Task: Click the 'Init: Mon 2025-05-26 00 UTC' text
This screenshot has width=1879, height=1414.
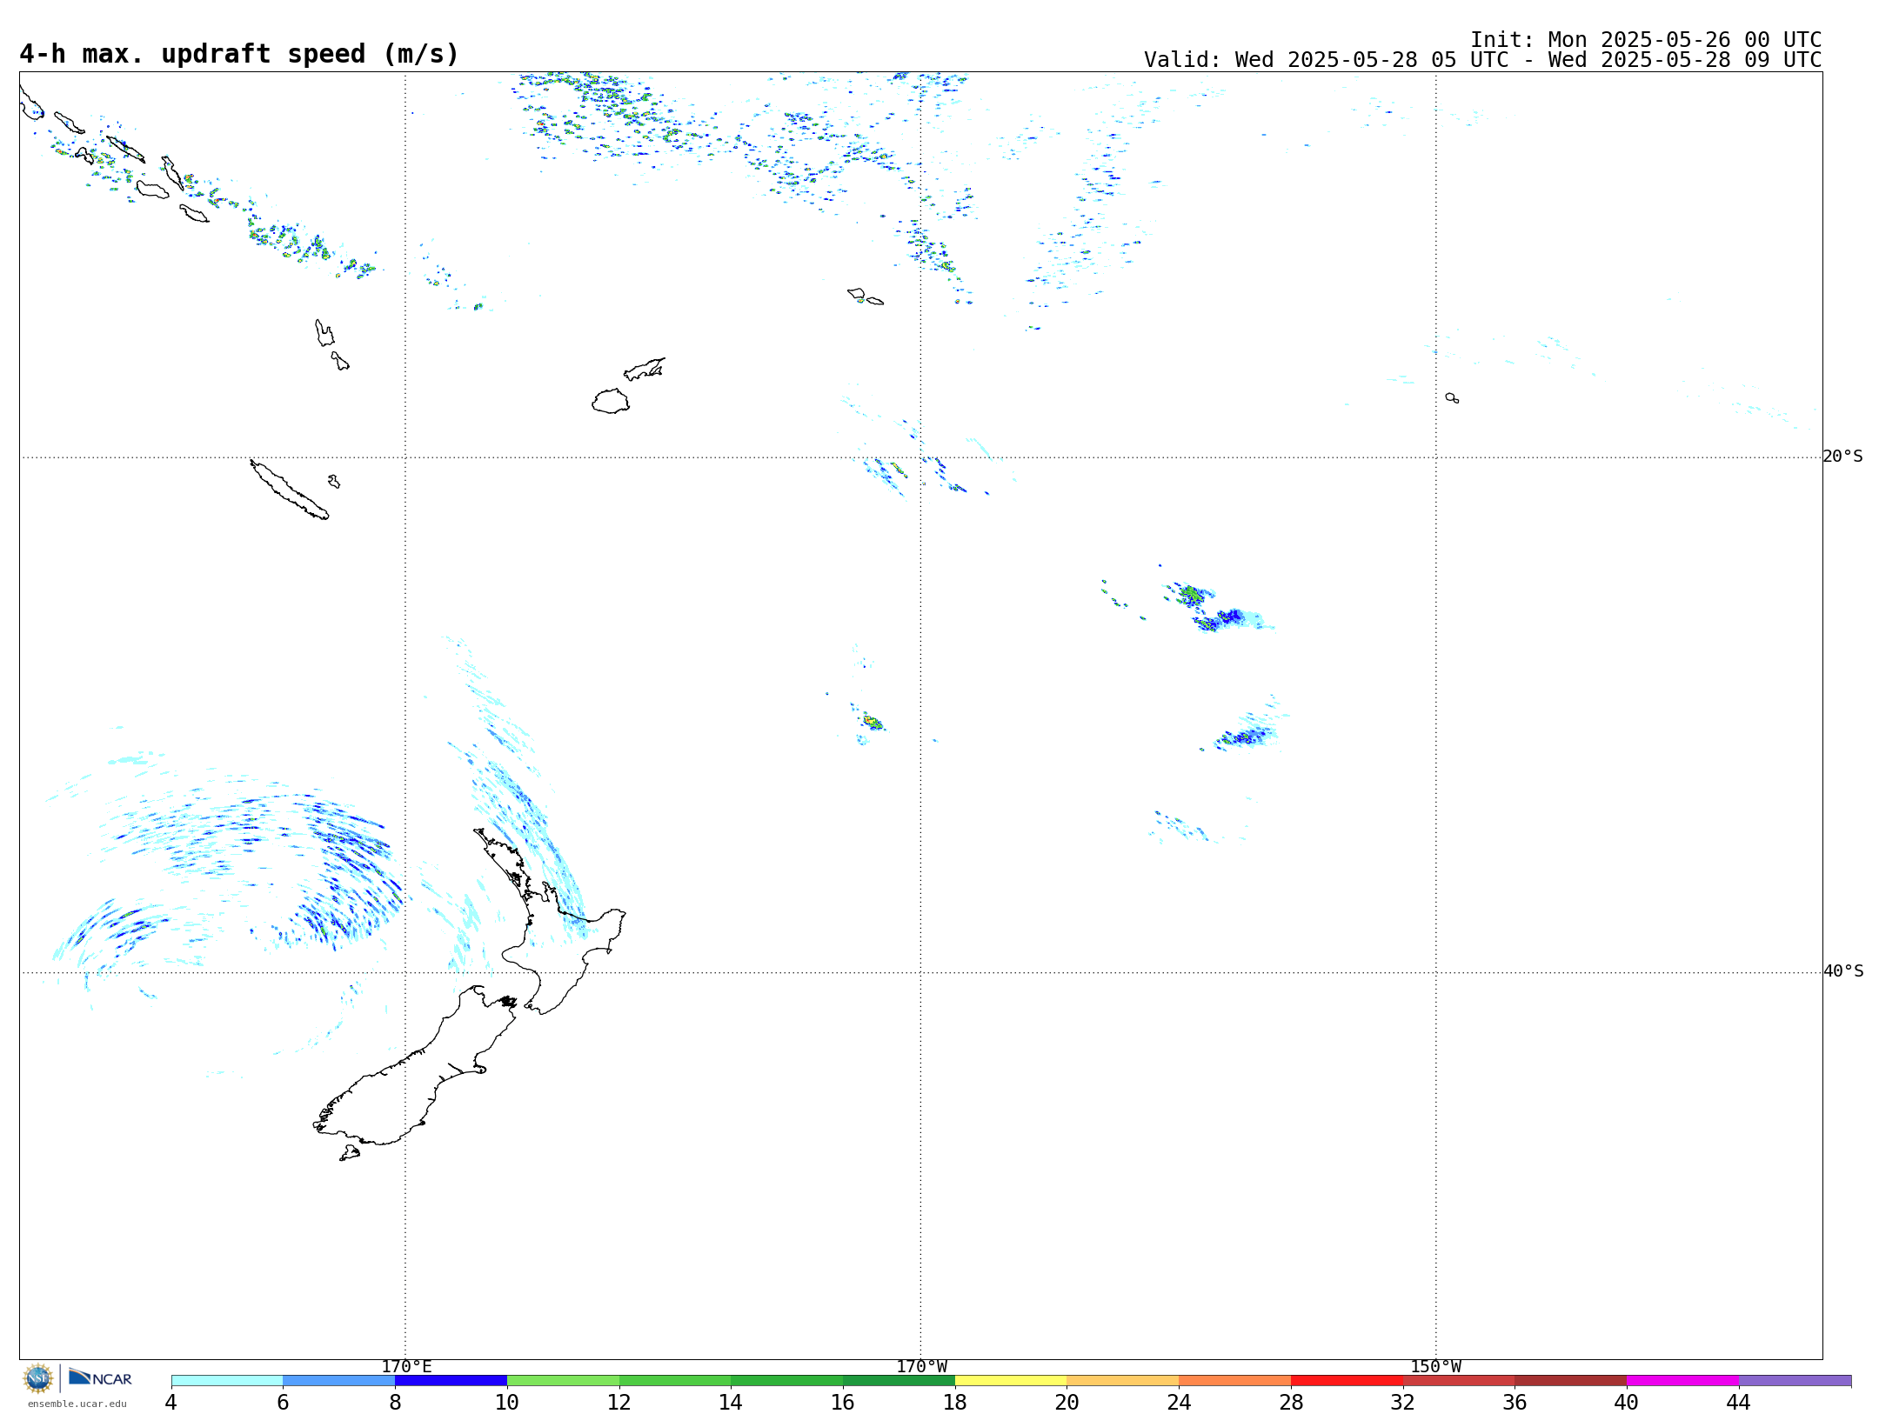Action: pos(1646,40)
